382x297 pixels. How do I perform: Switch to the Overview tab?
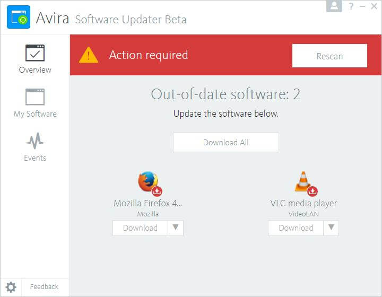point(35,59)
